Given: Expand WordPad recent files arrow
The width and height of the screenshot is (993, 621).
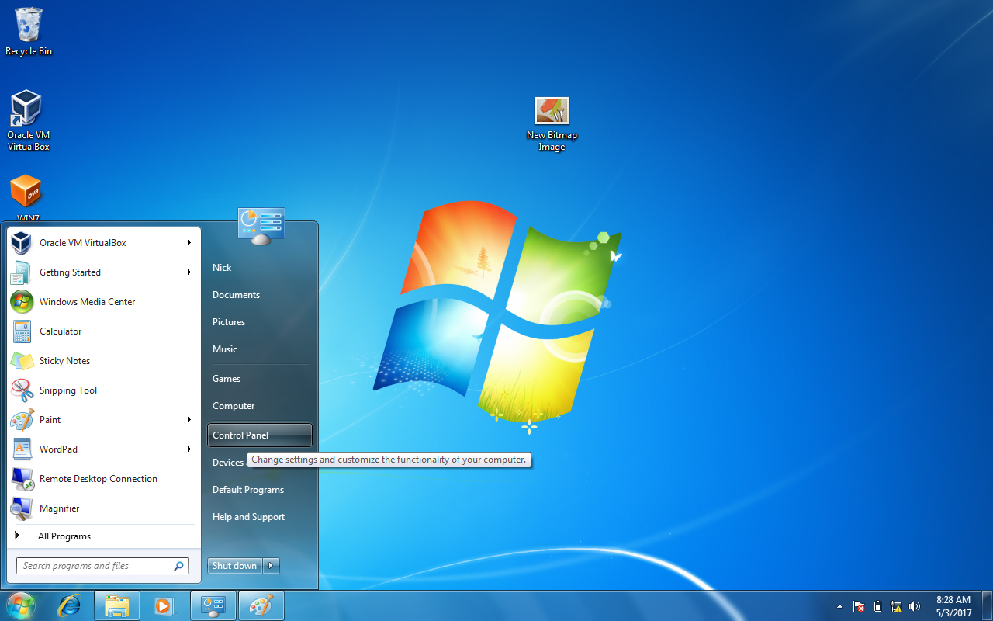Looking at the screenshot, I should (189, 449).
